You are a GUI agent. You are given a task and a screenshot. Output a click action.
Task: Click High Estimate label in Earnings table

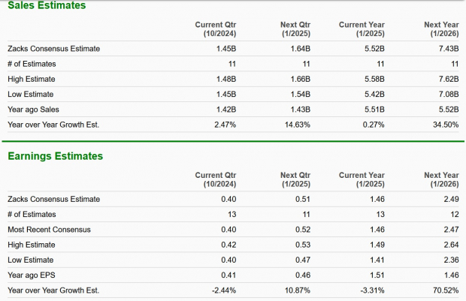(32, 245)
